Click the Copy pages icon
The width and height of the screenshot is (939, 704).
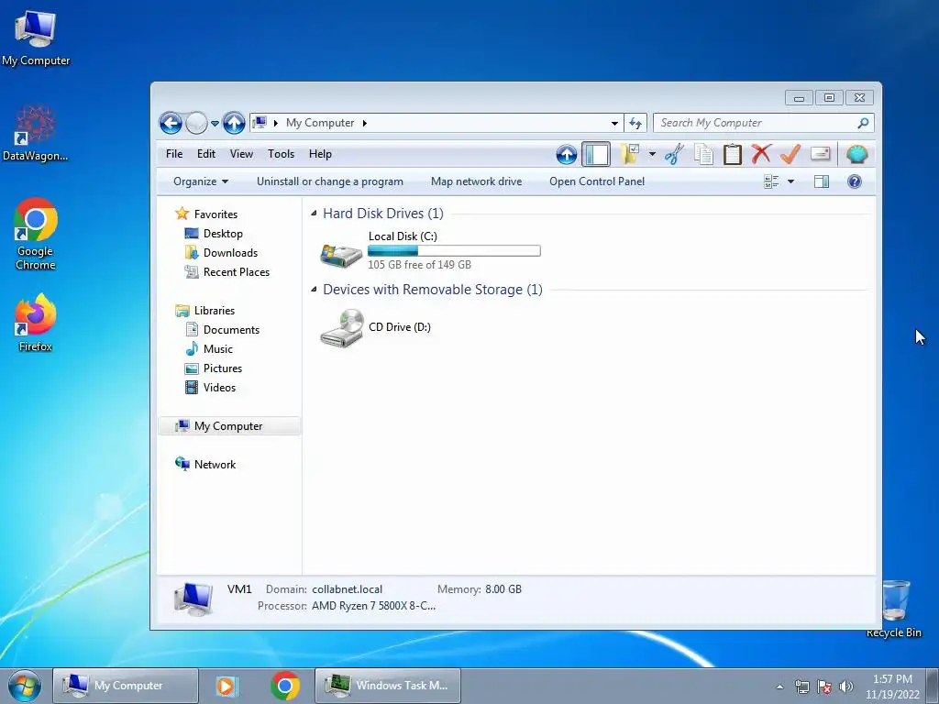pyautogui.click(x=703, y=154)
